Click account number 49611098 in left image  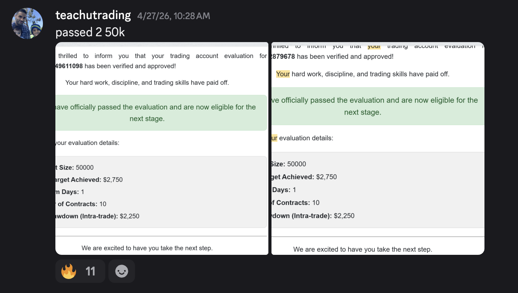pyautogui.click(x=69, y=66)
